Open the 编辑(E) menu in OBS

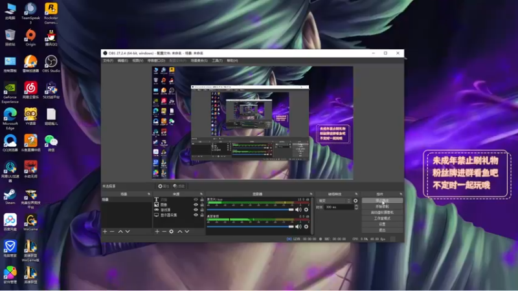coord(122,61)
